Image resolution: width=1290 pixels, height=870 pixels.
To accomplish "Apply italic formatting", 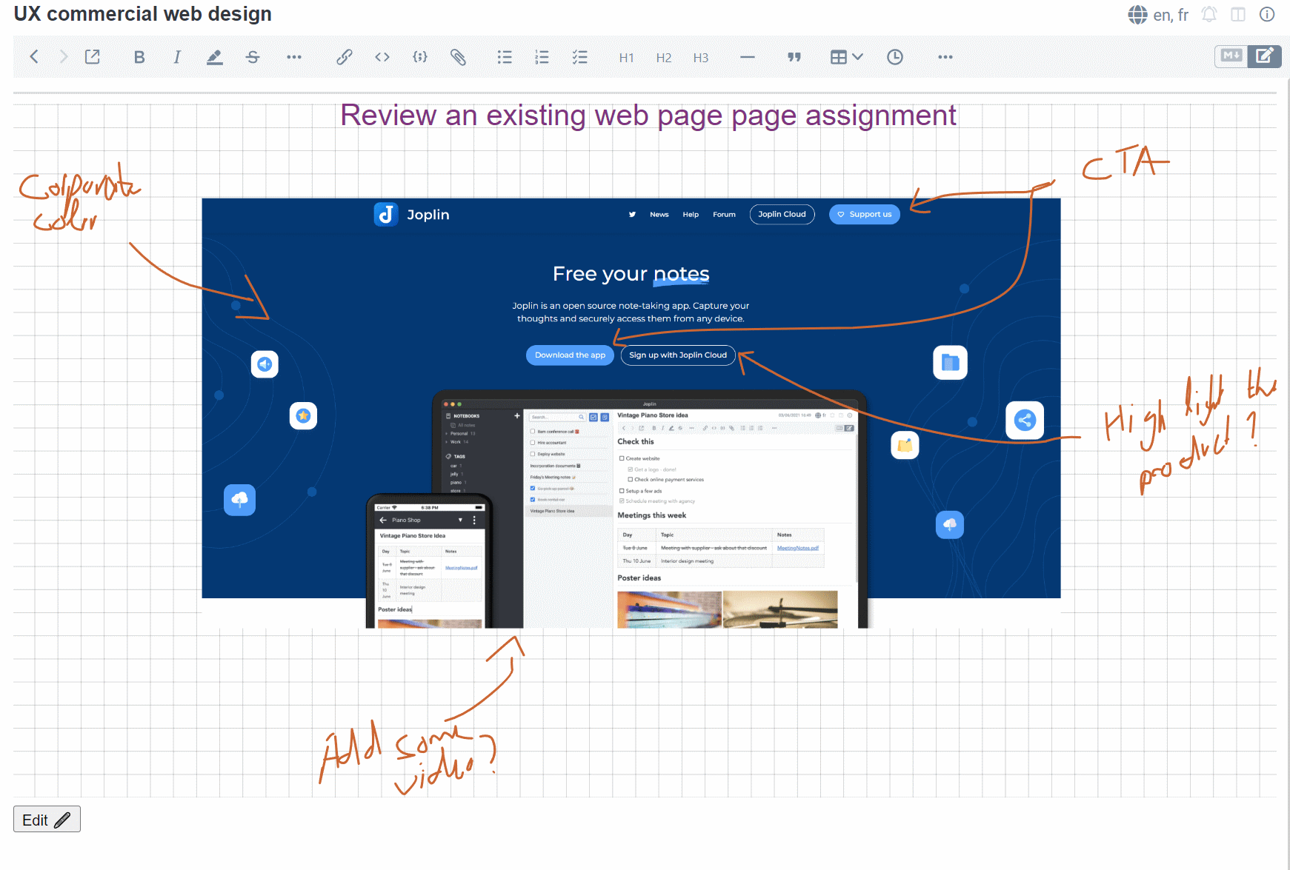I will tap(177, 57).
